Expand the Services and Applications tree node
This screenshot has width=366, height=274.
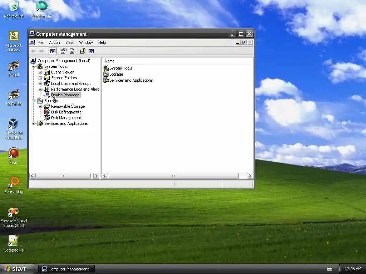click(33, 123)
